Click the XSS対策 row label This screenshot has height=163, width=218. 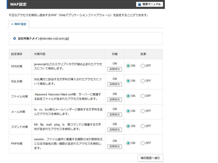click(x=17, y=66)
